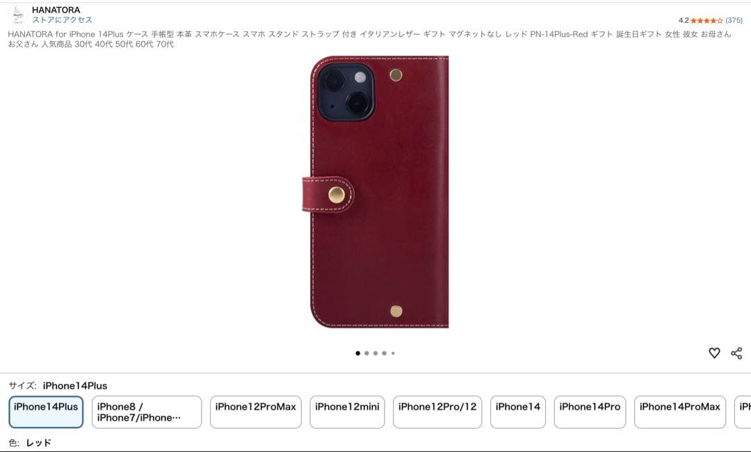This screenshot has height=452, width=751.
Task: Choose iPhone12ProMax size
Action: point(256,412)
